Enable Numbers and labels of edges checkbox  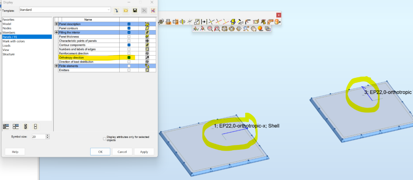point(129,49)
